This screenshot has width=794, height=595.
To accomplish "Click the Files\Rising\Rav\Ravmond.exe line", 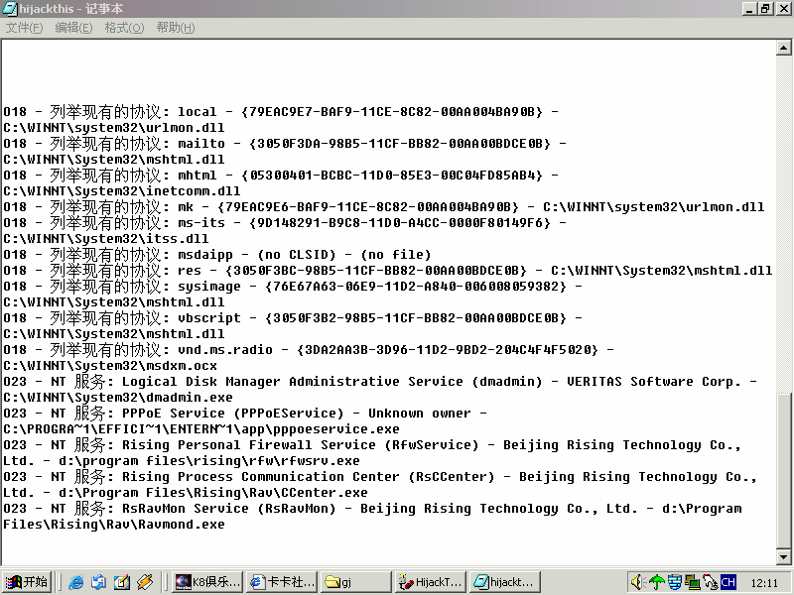I will click(114, 525).
